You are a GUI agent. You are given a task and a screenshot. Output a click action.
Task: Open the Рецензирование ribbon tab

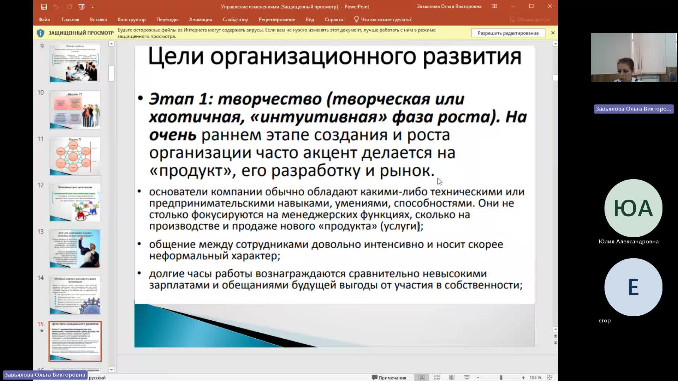pyautogui.click(x=277, y=19)
